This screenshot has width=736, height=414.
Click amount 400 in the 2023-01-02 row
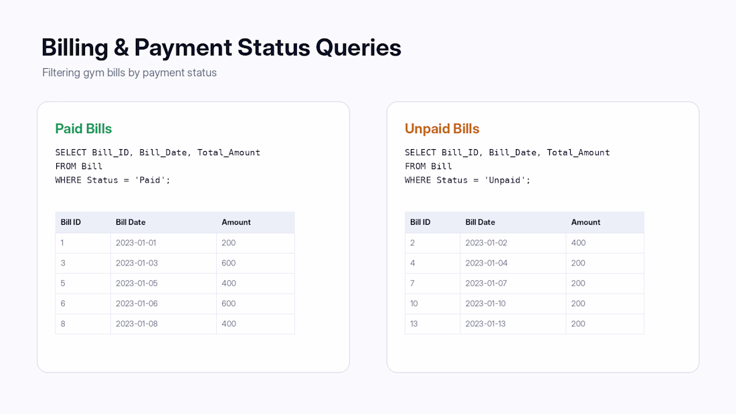pos(579,243)
